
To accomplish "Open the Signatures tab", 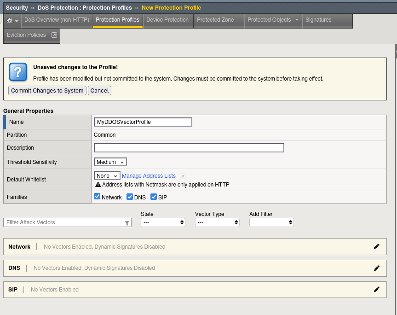I will [318, 20].
